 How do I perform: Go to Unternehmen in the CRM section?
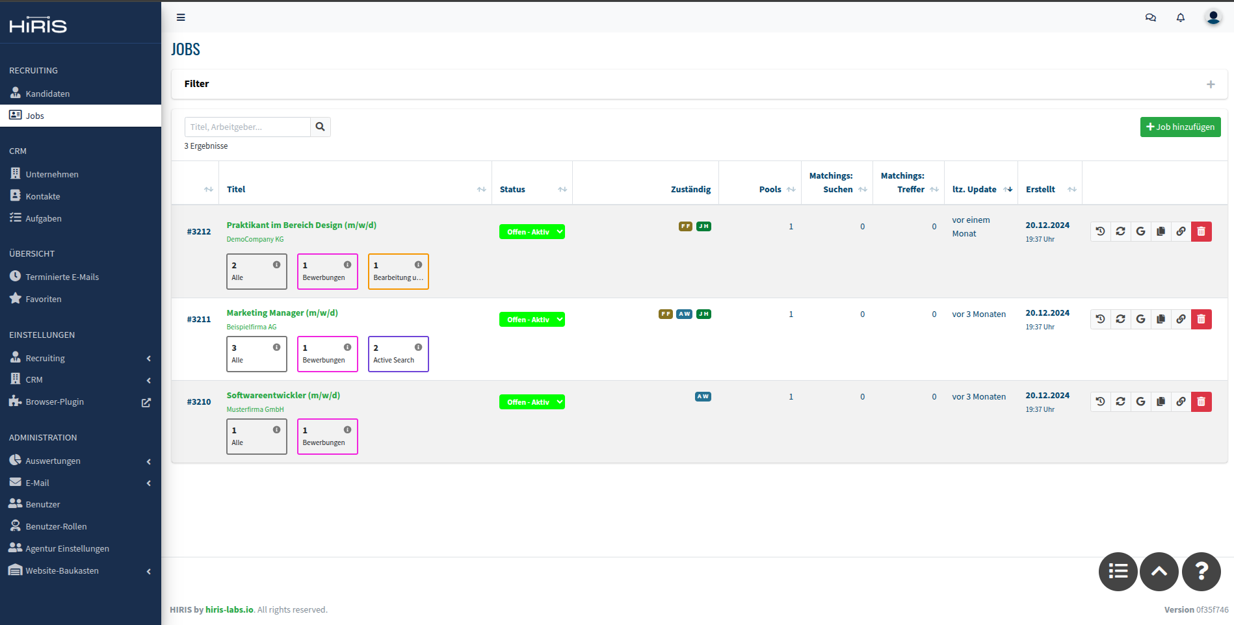click(x=52, y=174)
